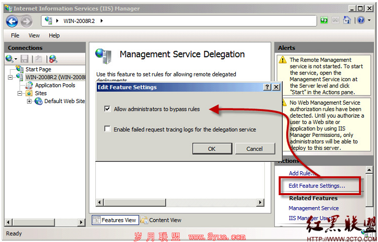This screenshot has height=242, width=378.
Task: Select the Sites folder node
Action: tap(41, 93)
